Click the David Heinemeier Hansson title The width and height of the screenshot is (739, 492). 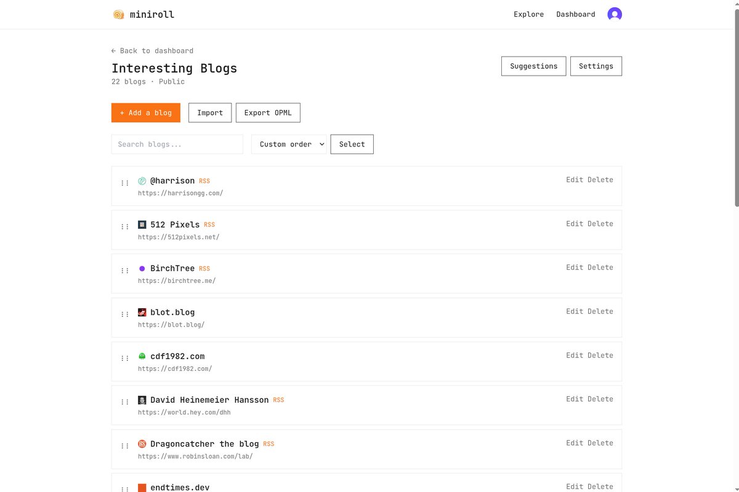[x=209, y=400]
